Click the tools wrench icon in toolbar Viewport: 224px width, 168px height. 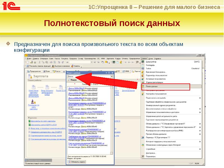137,62
